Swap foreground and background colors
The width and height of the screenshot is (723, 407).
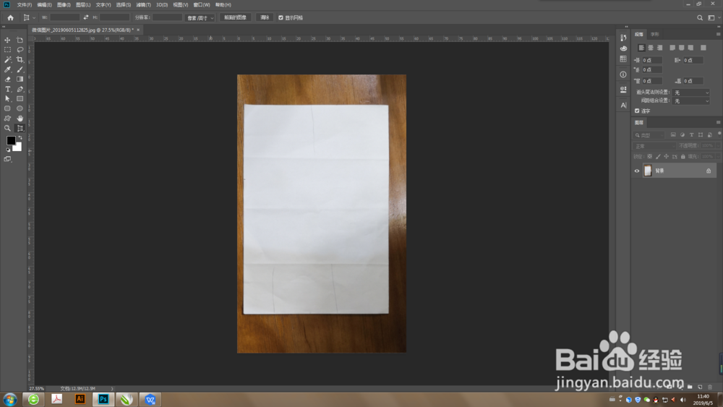(x=20, y=138)
